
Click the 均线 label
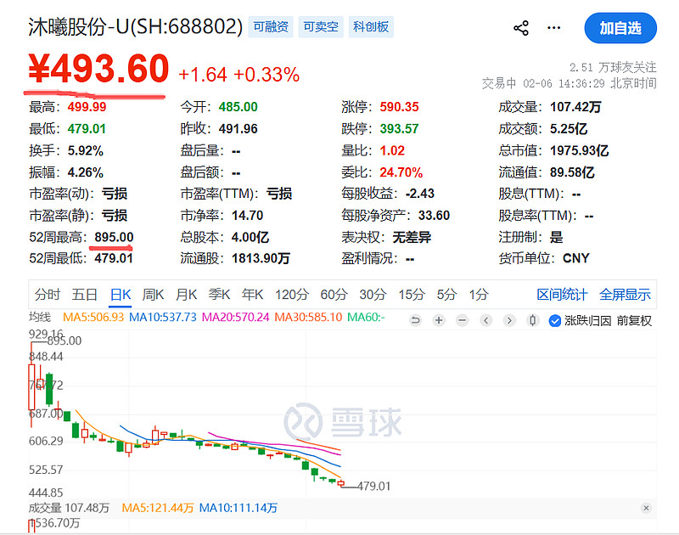[40, 317]
